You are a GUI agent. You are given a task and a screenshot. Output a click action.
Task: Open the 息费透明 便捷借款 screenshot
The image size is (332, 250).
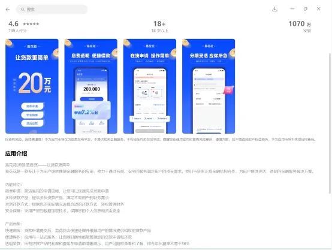tap(91, 86)
